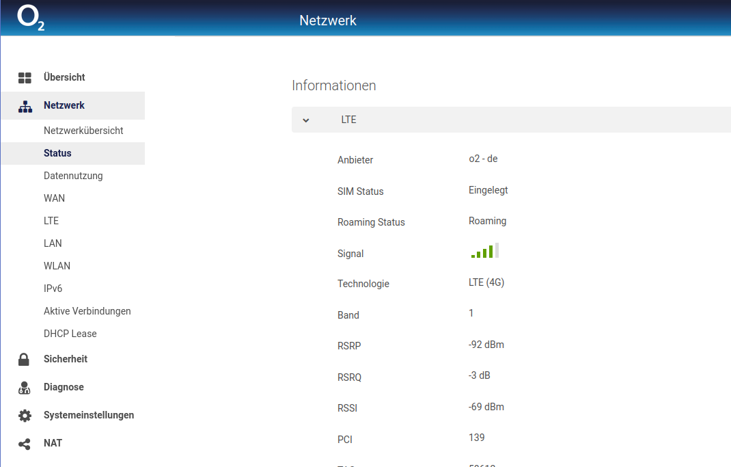Click the green signal strength bars
This screenshot has width=731, height=467.
(x=485, y=250)
